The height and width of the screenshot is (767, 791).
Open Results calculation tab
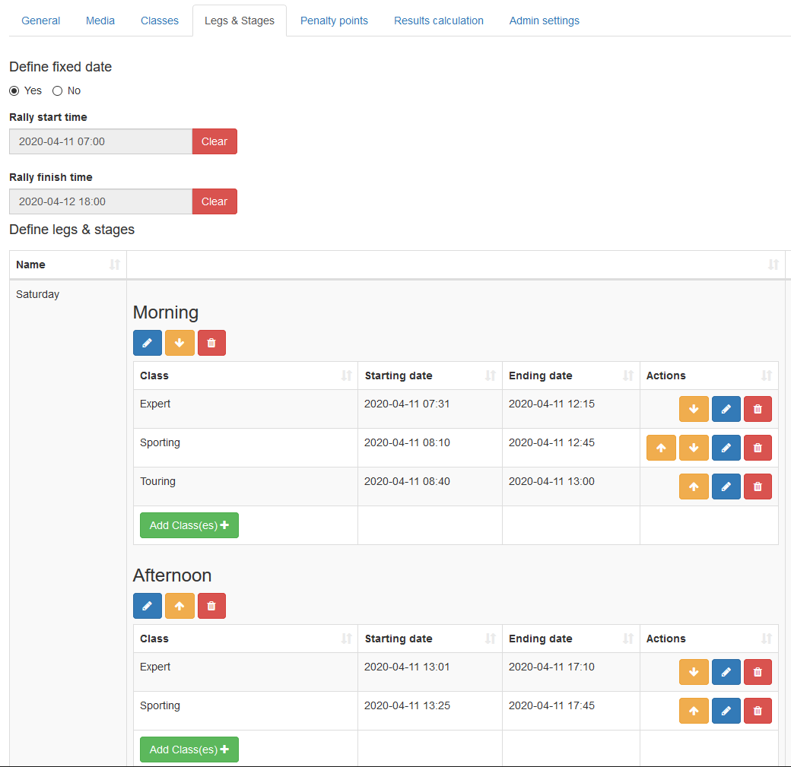[x=438, y=21]
